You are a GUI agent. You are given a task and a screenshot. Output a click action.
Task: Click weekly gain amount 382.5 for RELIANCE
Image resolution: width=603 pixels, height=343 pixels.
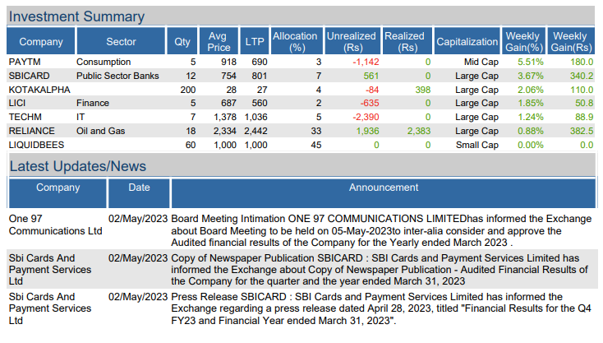tap(582, 131)
